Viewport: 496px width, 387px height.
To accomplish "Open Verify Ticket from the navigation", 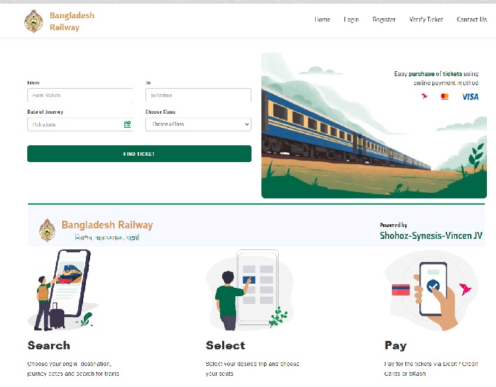I will (x=425, y=20).
